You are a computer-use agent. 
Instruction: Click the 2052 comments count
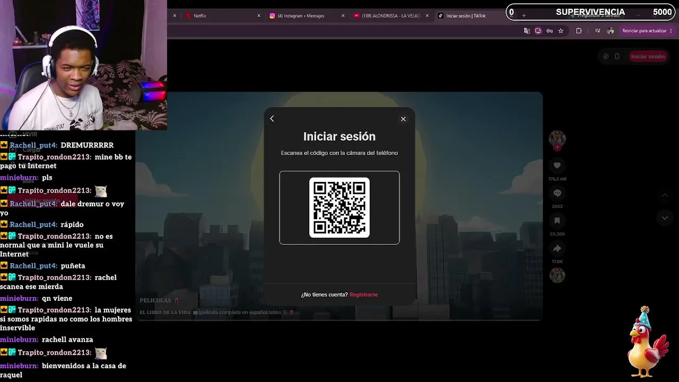[557, 206]
